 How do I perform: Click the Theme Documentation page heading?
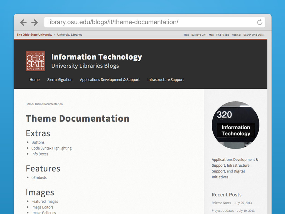click(77, 118)
